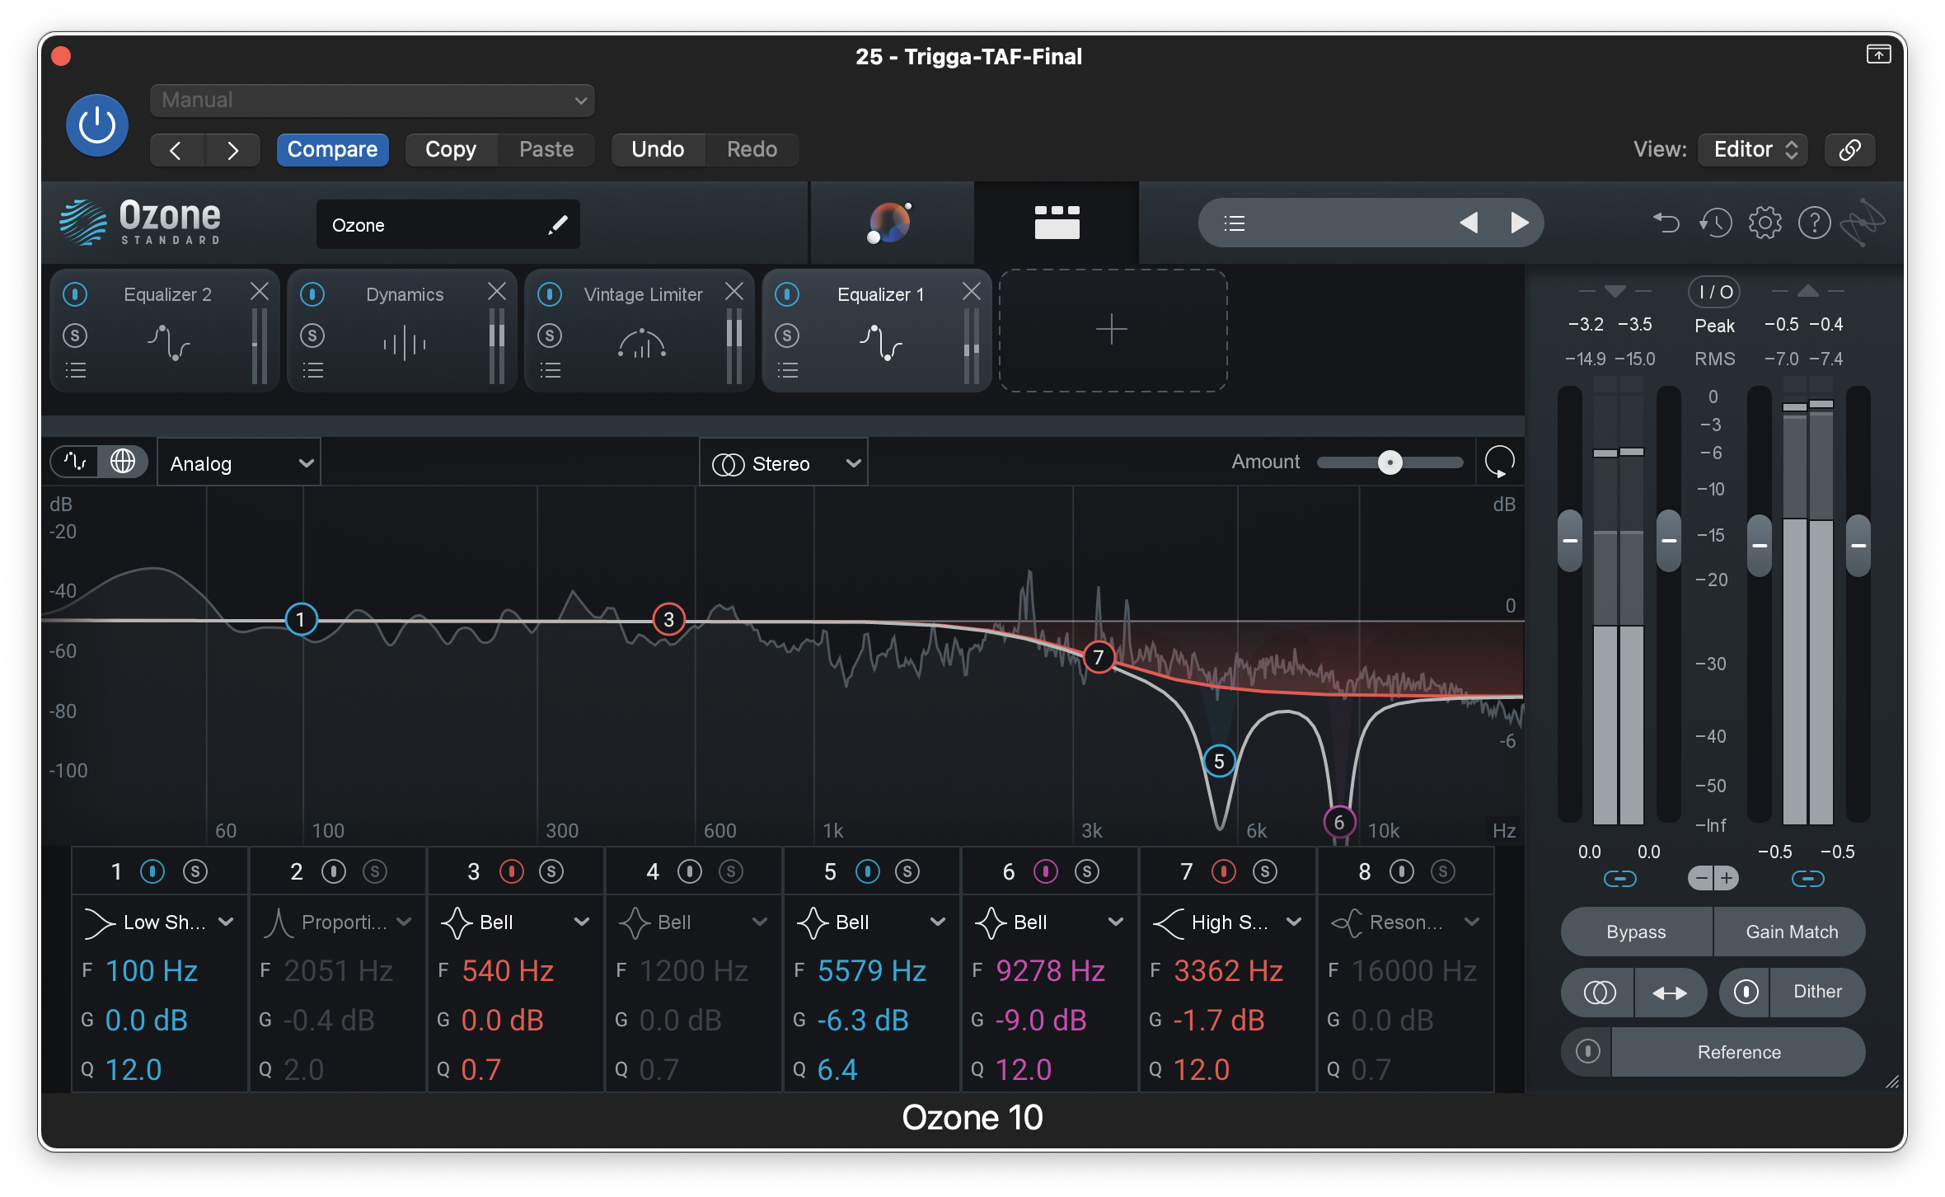Open band 3 Bell filter type dropdown

[x=515, y=922]
